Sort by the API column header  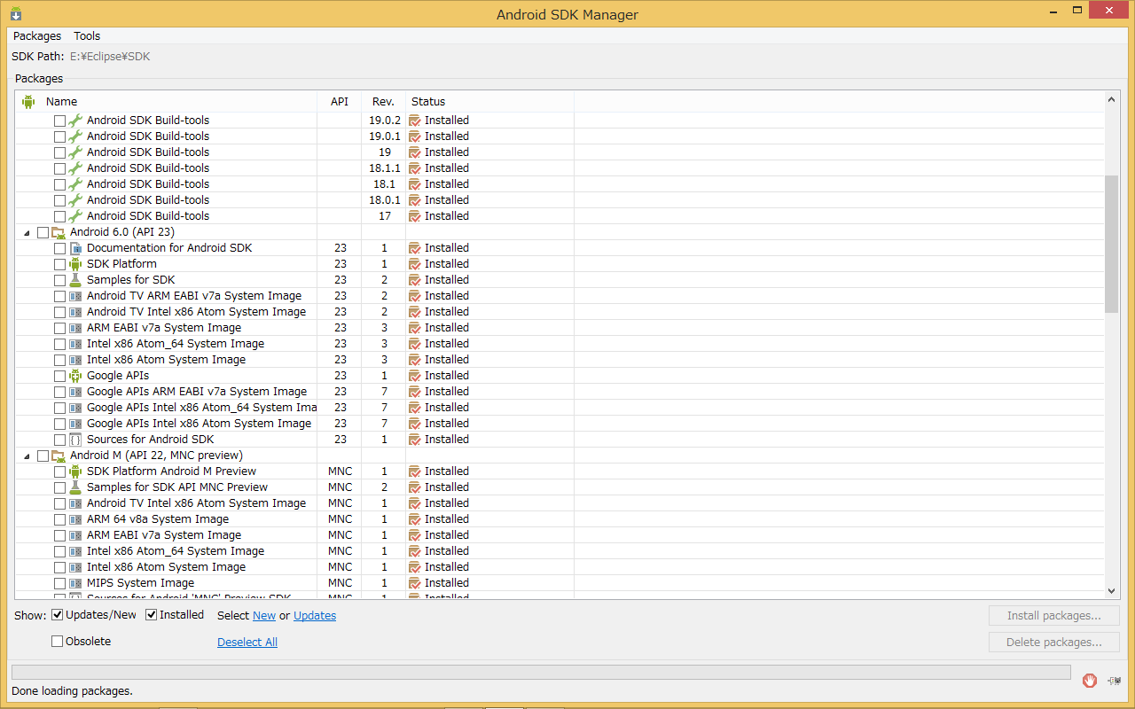tap(340, 102)
